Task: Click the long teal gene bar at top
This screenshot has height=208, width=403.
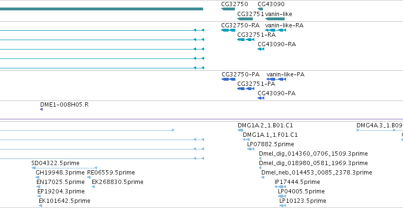Action: (x=101, y=9)
